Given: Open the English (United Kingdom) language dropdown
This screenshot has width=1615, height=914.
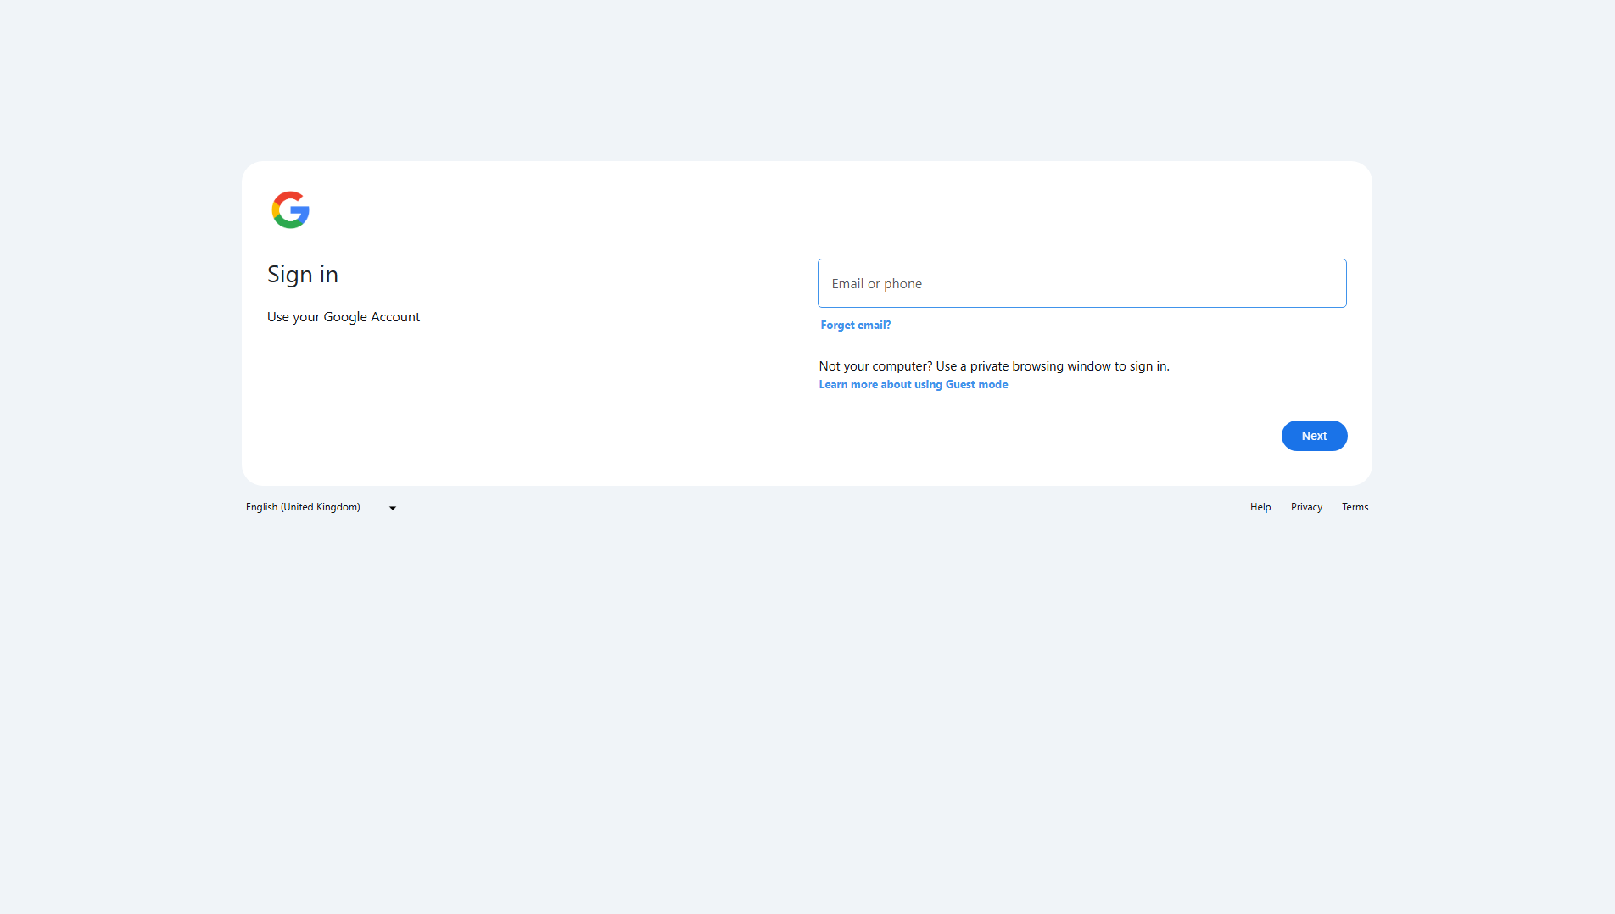Looking at the screenshot, I should [x=321, y=507].
